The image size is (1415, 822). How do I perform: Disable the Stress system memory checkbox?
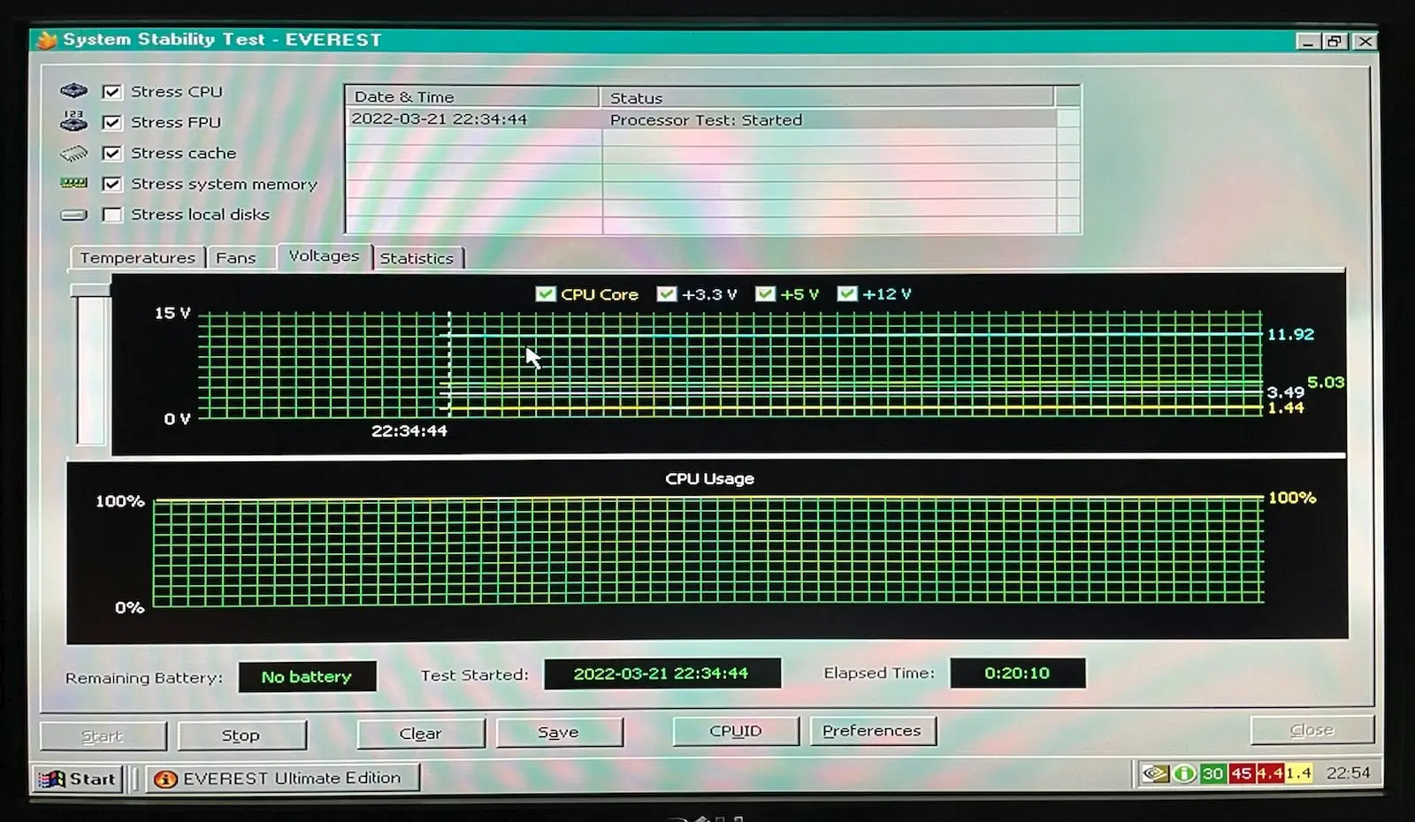coord(111,184)
